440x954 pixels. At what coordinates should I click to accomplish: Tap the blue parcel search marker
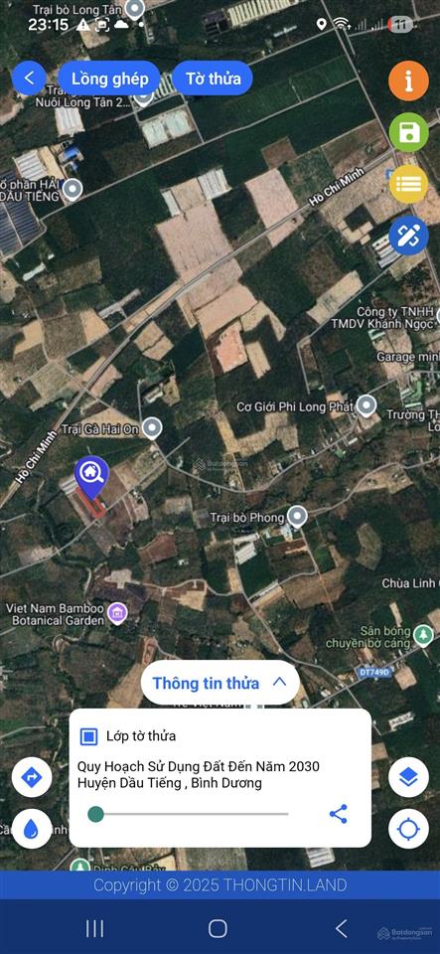pos(91,478)
